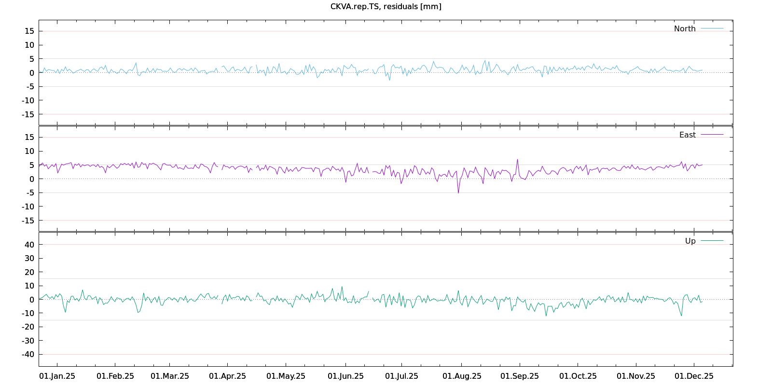Select the North legend label
The image size is (772, 386).
point(685,28)
